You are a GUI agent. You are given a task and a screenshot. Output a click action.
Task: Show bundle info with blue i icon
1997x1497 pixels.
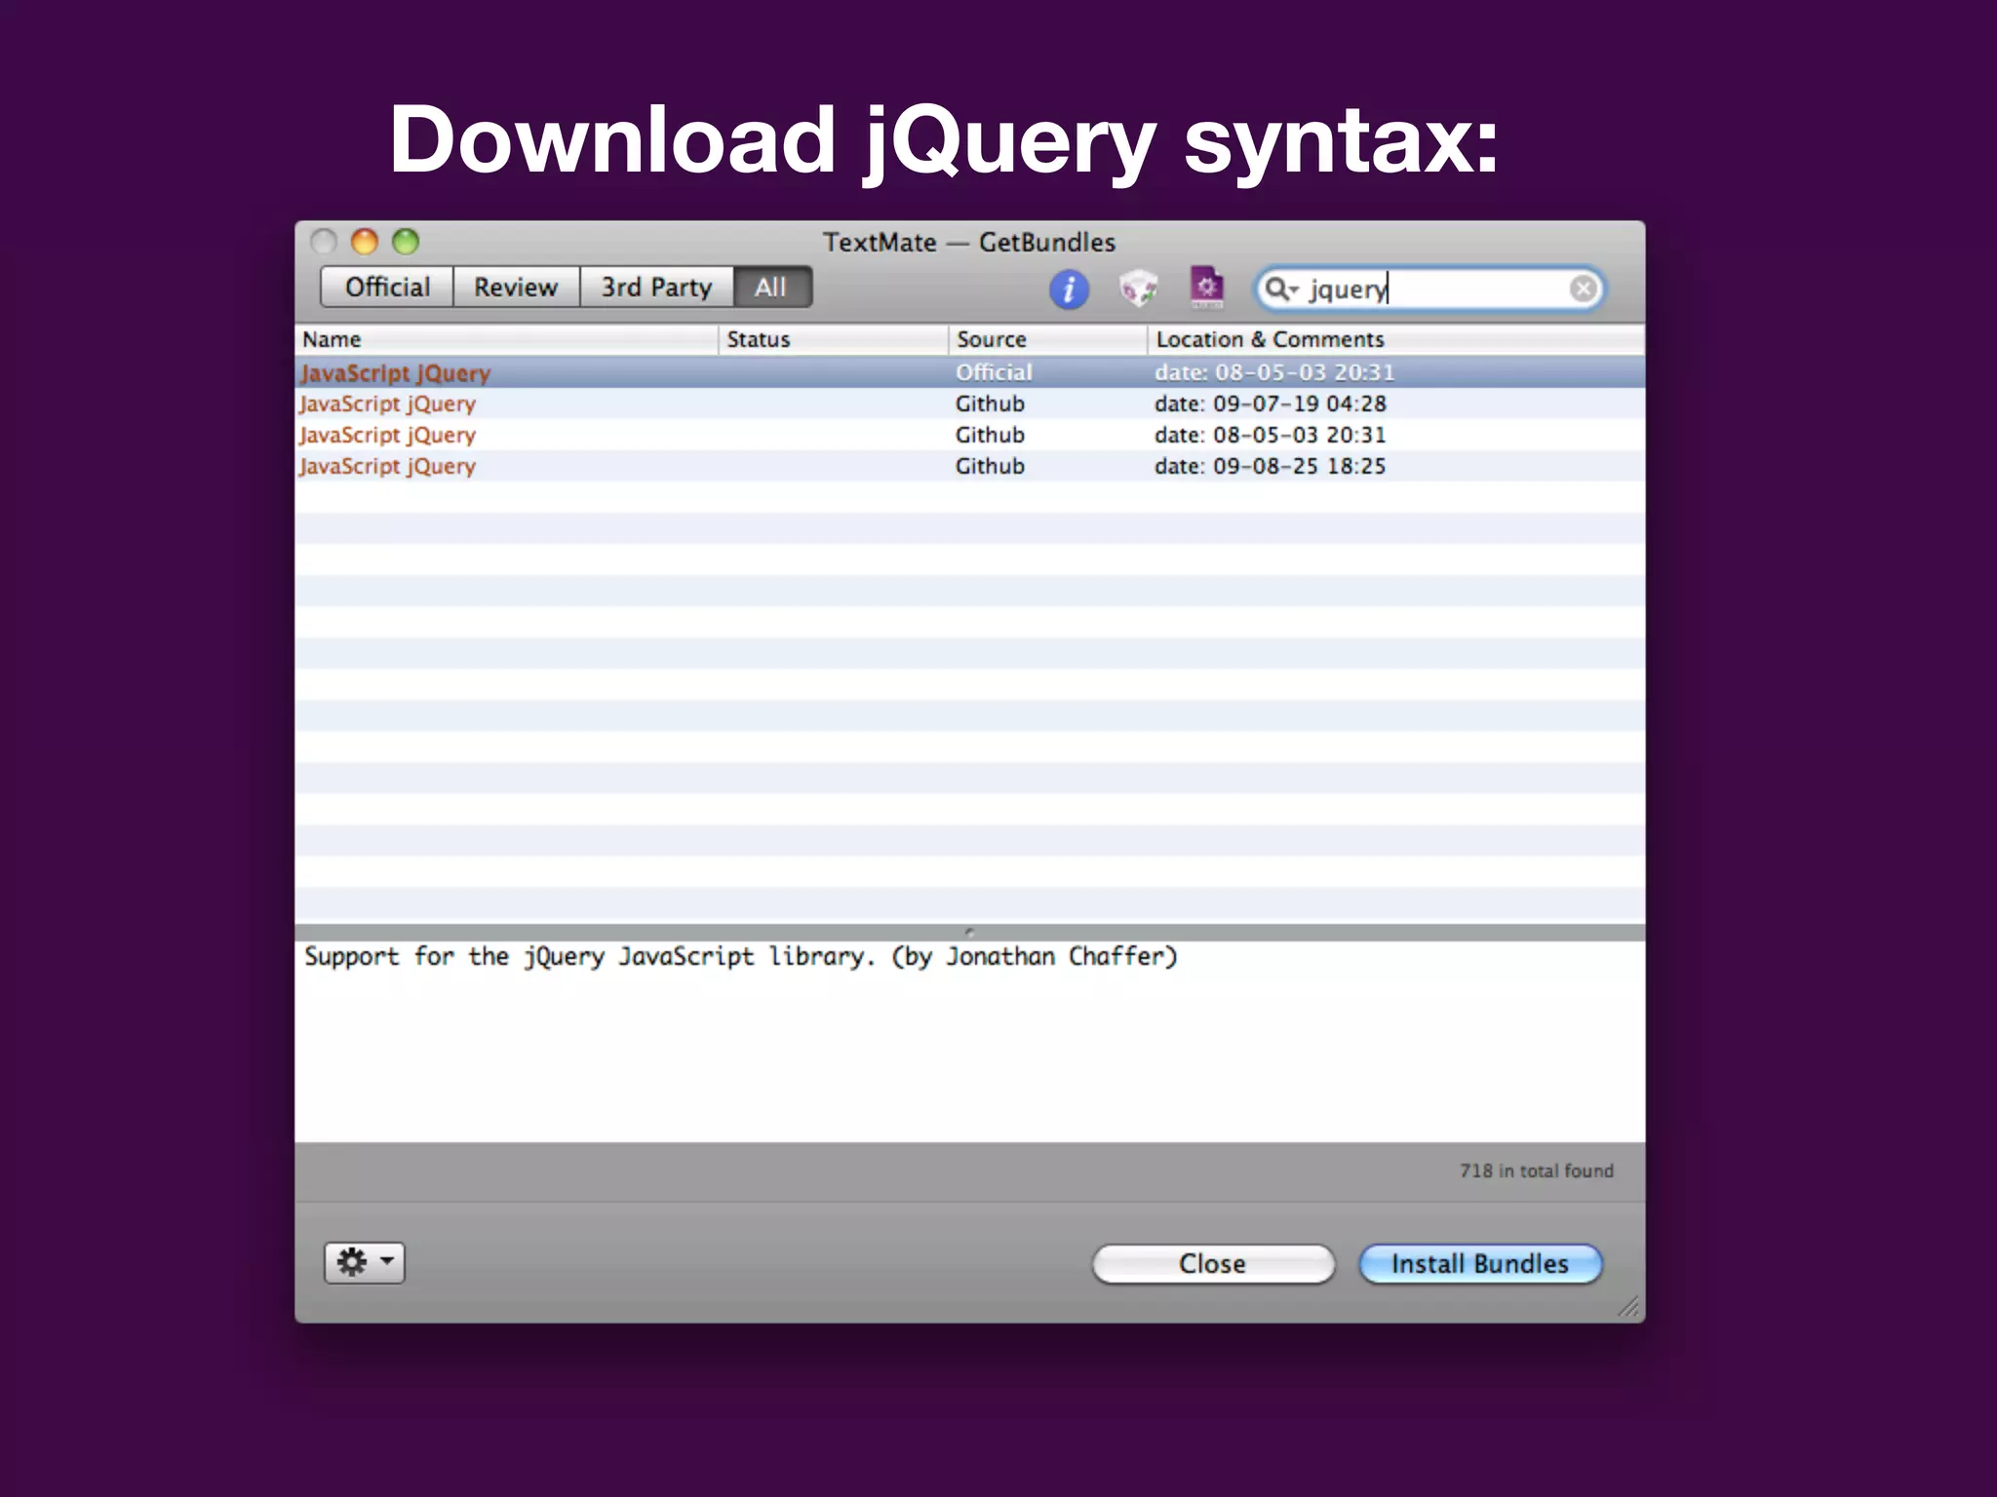pyautogui.click(x=1069, y=289)
